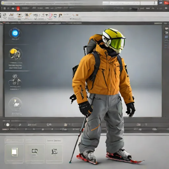Viewport: 169px width, 169px height.
Task: Choose the skier outline sketch icon
Action: click(15, 80)
